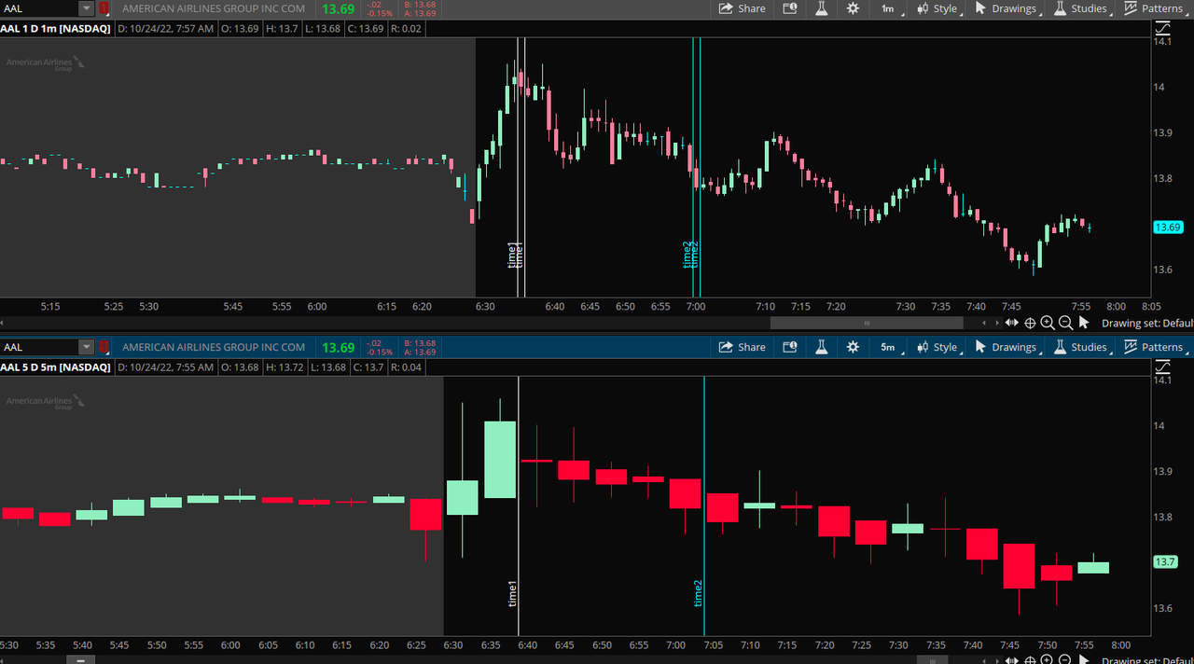This screenshot has height=664, width=1194.
Task: Open Style menu in bottom chart toolbar
Action: pyautogui.click(x=937, y=347)
